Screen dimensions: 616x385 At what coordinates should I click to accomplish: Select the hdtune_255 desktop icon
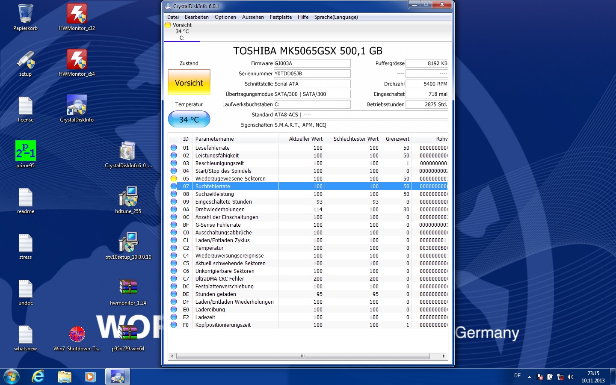(128, 200)
